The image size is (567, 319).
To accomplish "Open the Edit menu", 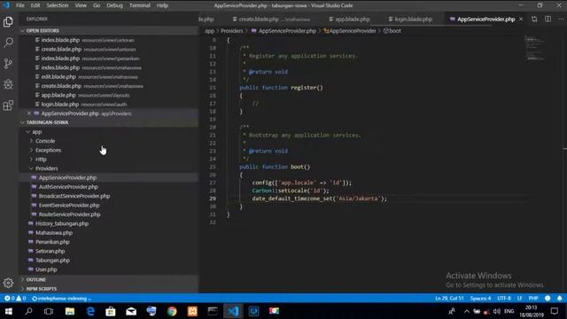I will [35, 5].
